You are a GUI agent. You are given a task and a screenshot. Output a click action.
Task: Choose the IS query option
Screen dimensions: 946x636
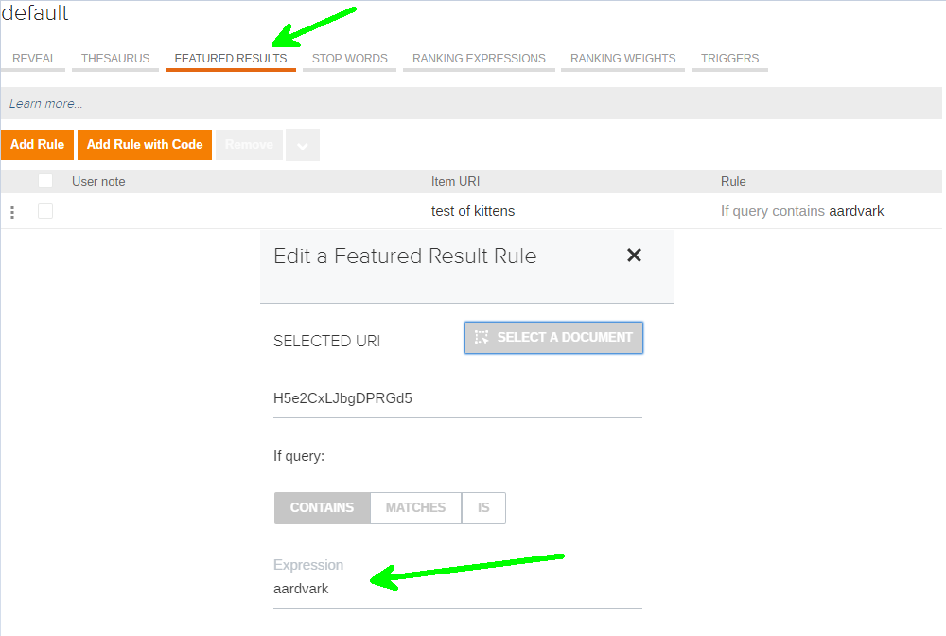click(x=483, y=507)
